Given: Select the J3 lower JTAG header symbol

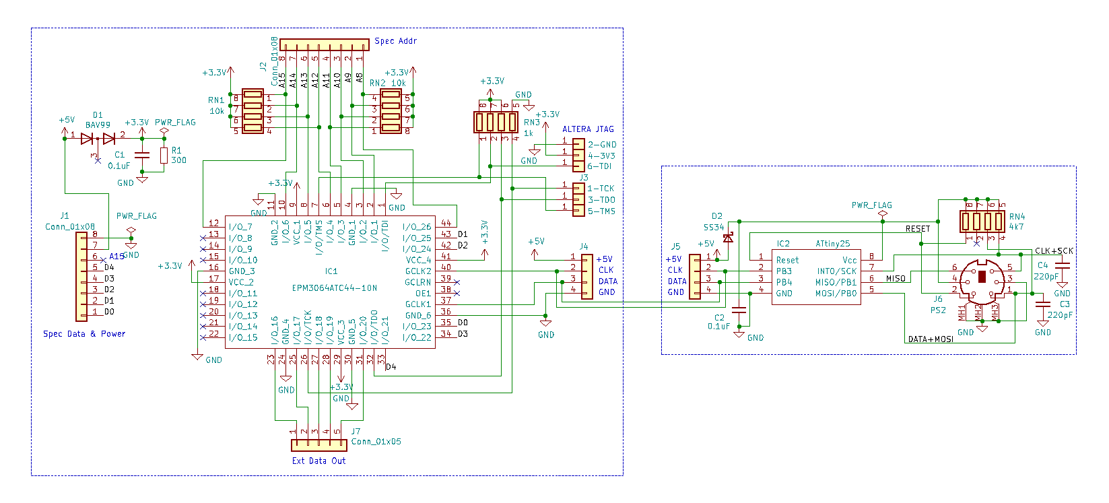Looking at the screenshot, I should (578, 199).
